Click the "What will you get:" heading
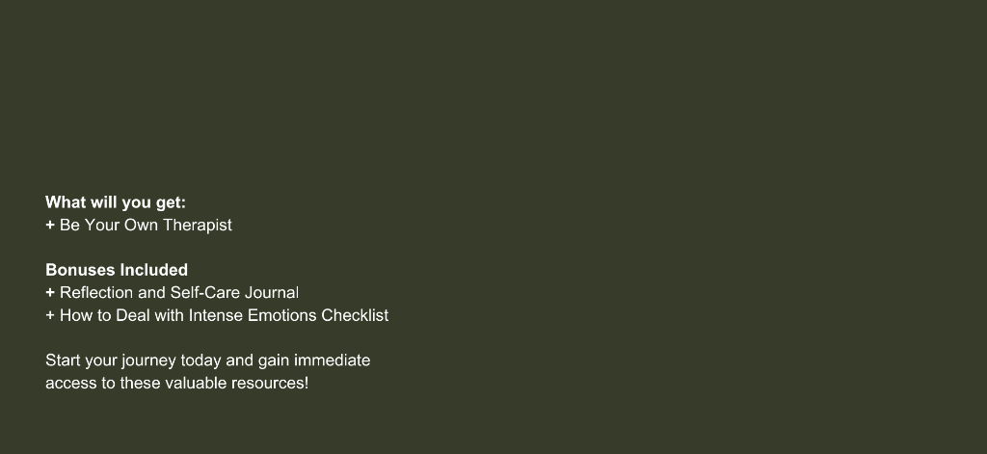Viewport: 987px width, 454px height. [x=116, y=202]
